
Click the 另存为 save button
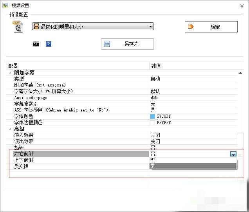tap(127, 44)
